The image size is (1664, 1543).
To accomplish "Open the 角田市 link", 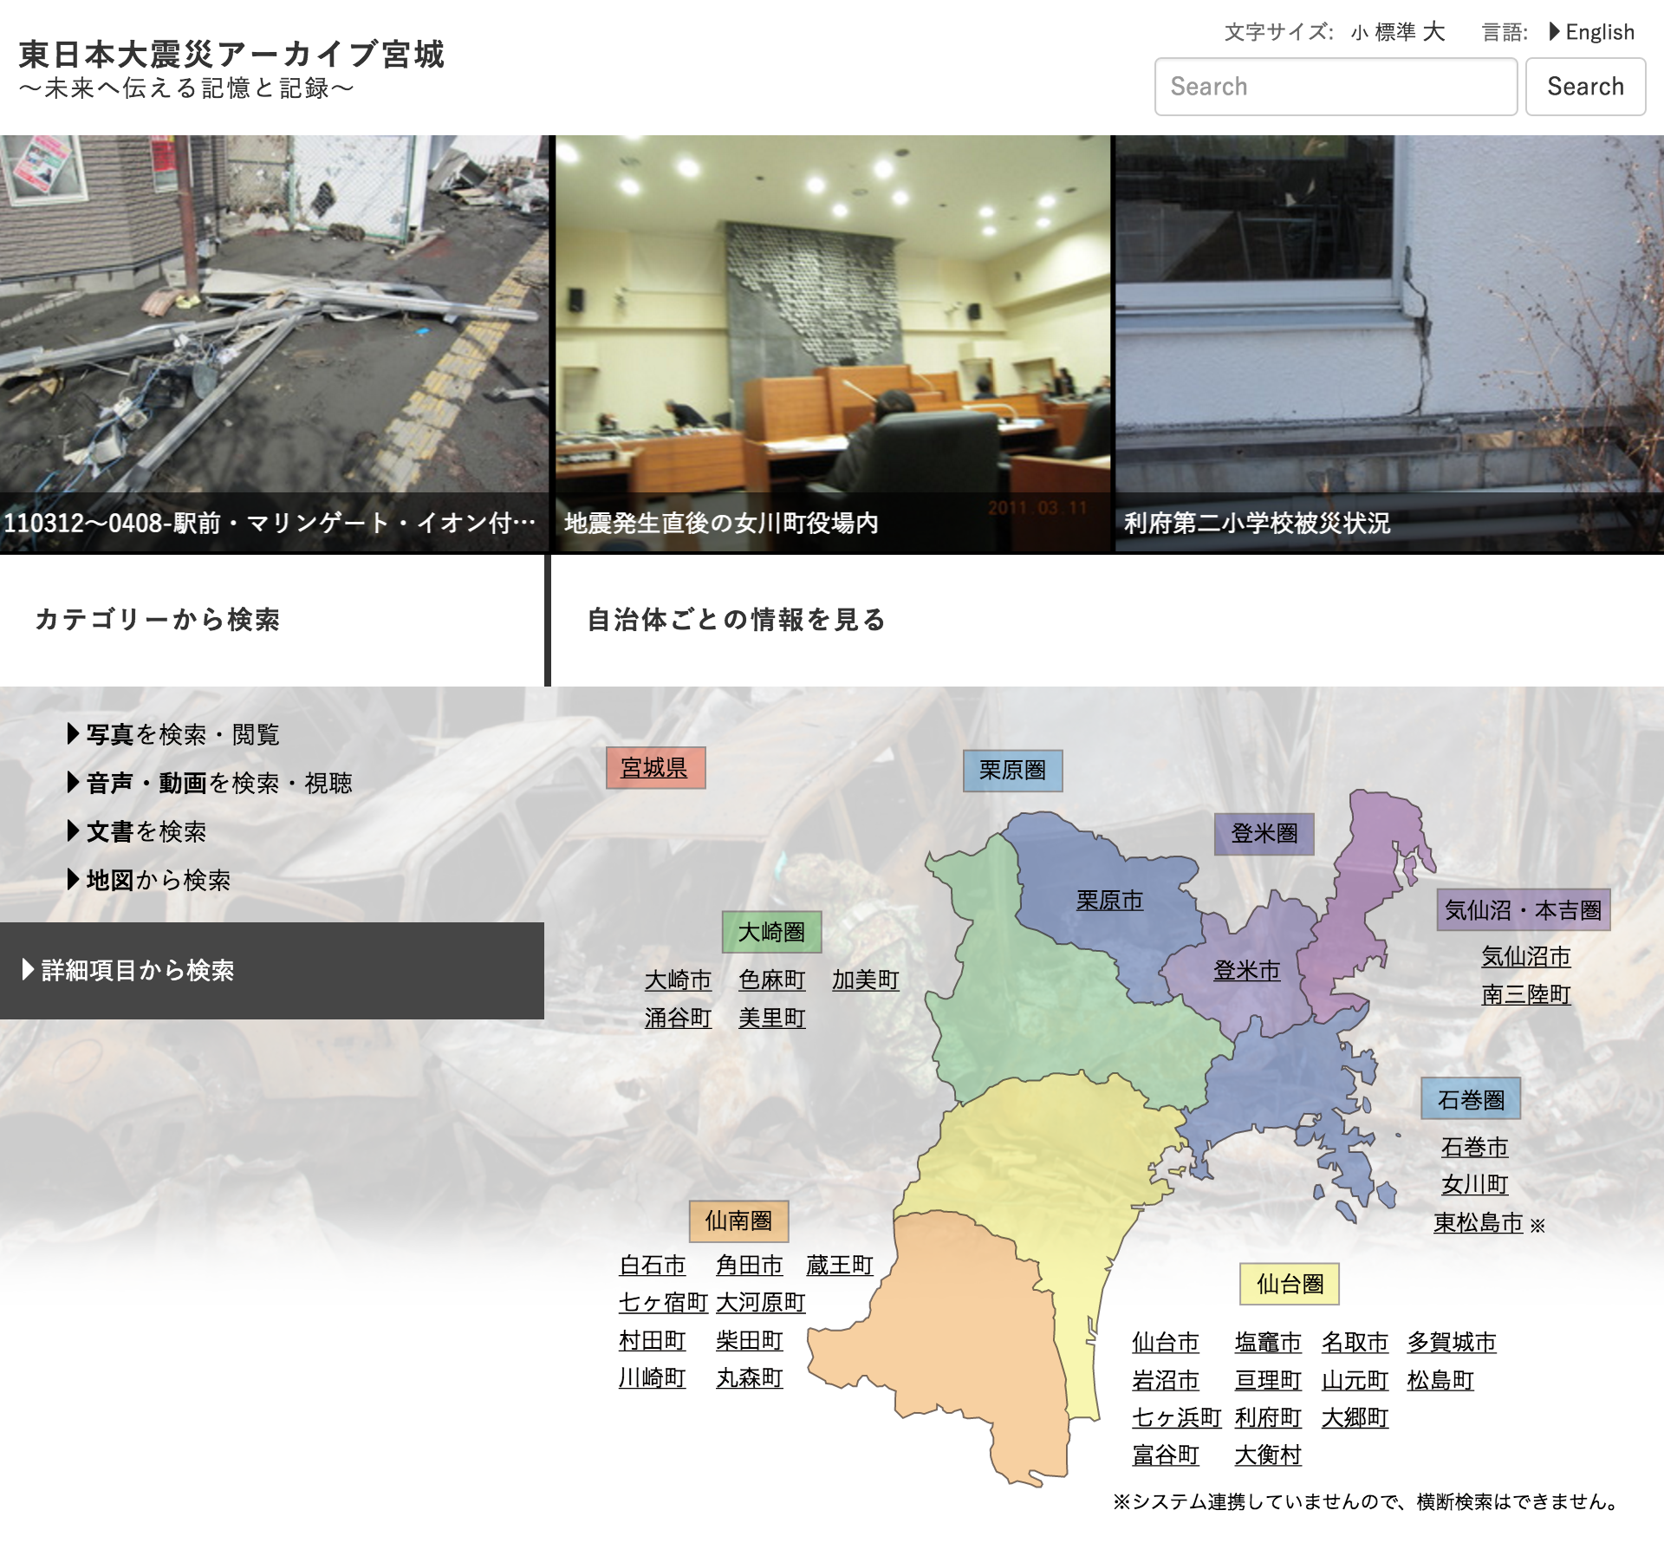I will [x=749, y=1266].
